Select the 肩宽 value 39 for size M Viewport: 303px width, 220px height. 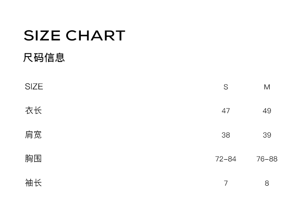coord(267,135)
